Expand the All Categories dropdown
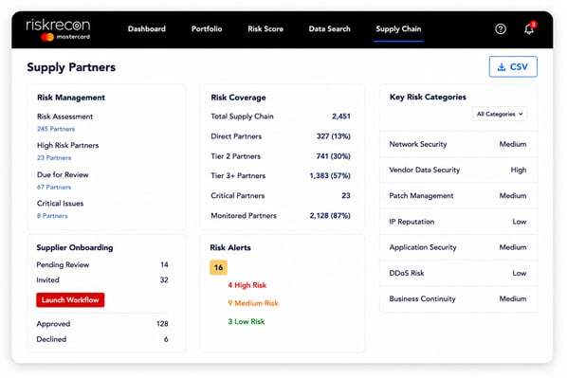Screen dimensions: 567x378 (500, 114)
